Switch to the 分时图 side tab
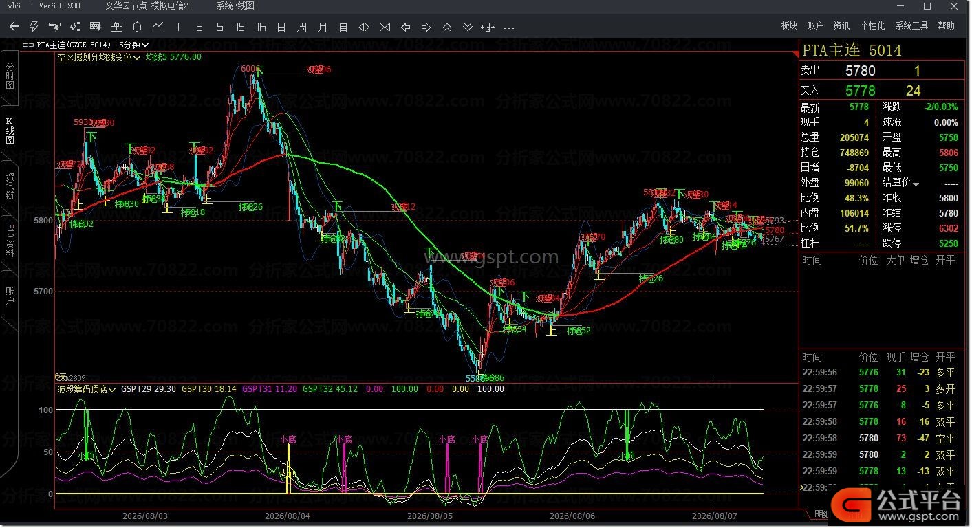The height and width of the screenshot is (528, 972). point(10,76)
